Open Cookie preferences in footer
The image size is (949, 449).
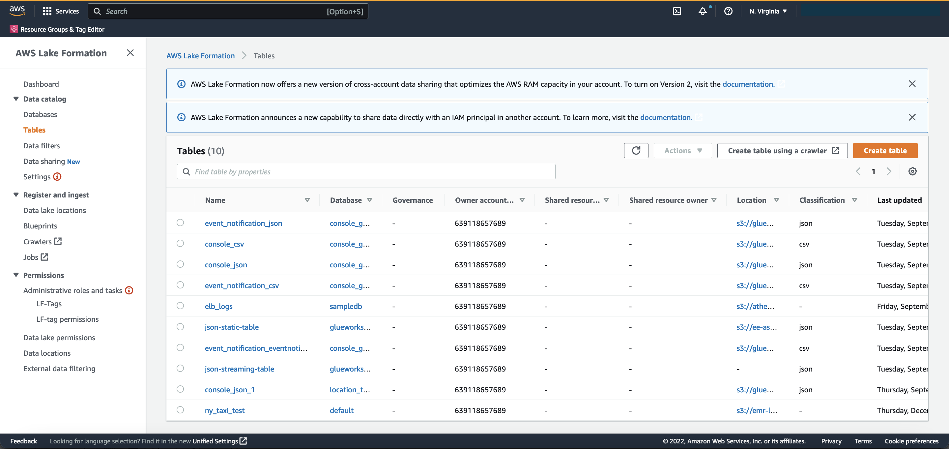(911, 441)
